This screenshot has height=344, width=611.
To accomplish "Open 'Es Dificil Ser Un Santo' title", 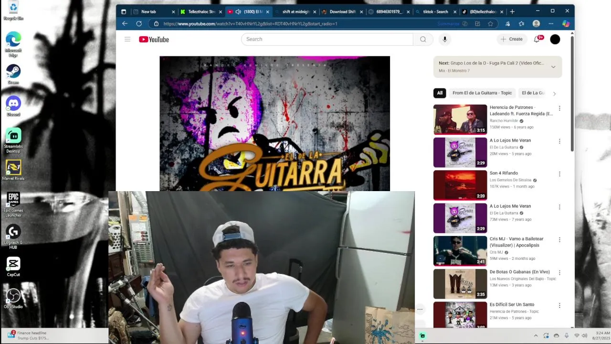I will (x=512, y=304).
